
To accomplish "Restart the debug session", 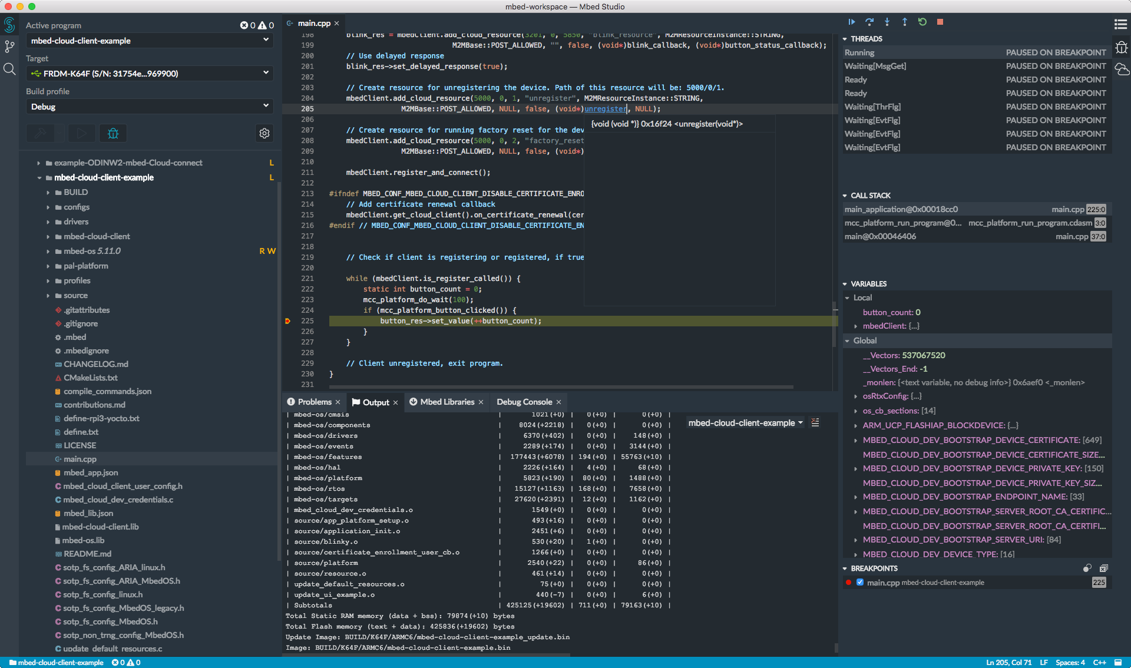I will click(922, 22).
